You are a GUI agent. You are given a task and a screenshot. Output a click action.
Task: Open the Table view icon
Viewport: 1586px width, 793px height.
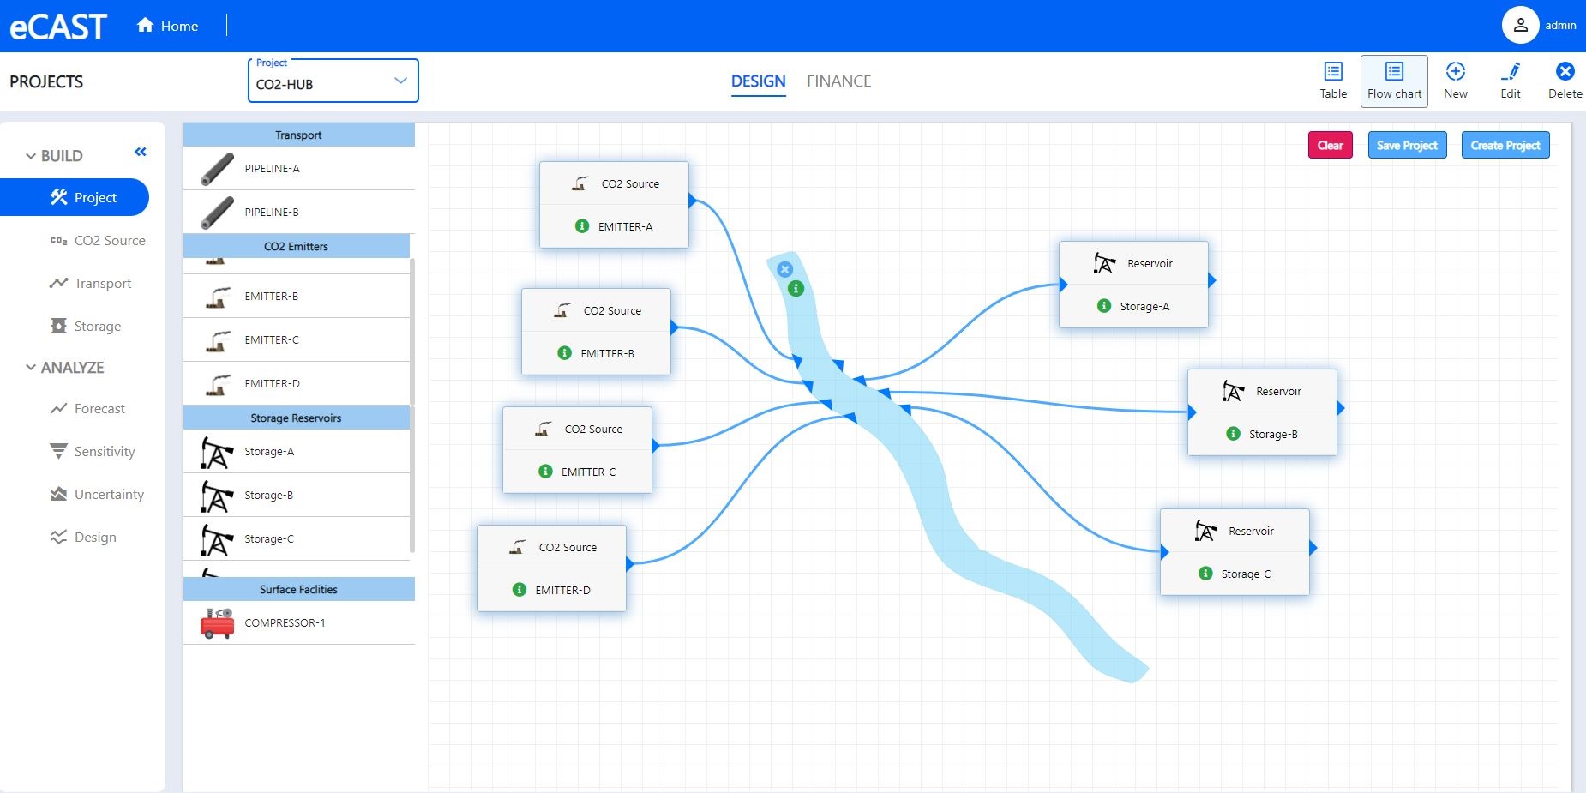pyautogui.click(x=1333, y=72)
